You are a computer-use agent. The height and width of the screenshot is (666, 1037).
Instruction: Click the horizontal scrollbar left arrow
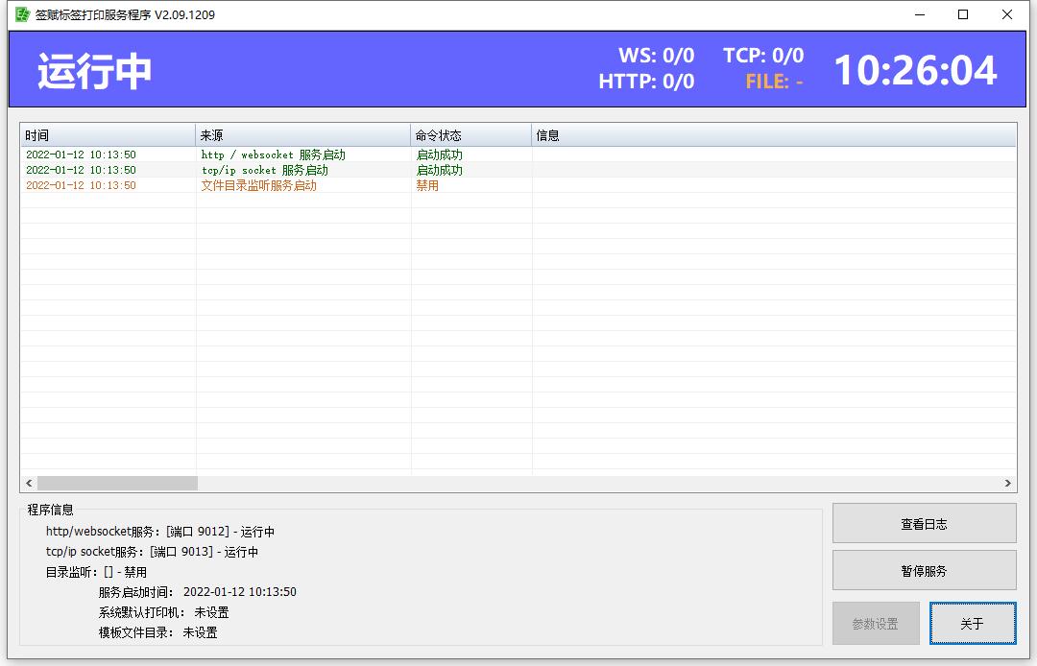(29, 483)
